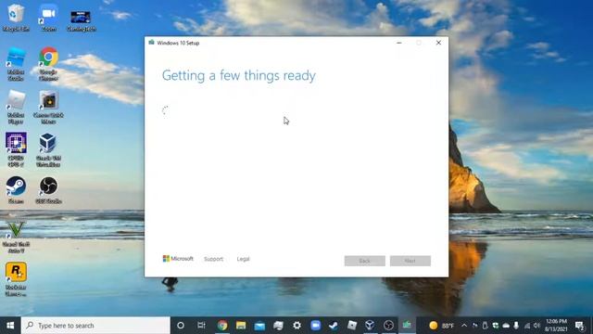
Task: Open Settings gear on the taskbar
Action: click(296, 326)
